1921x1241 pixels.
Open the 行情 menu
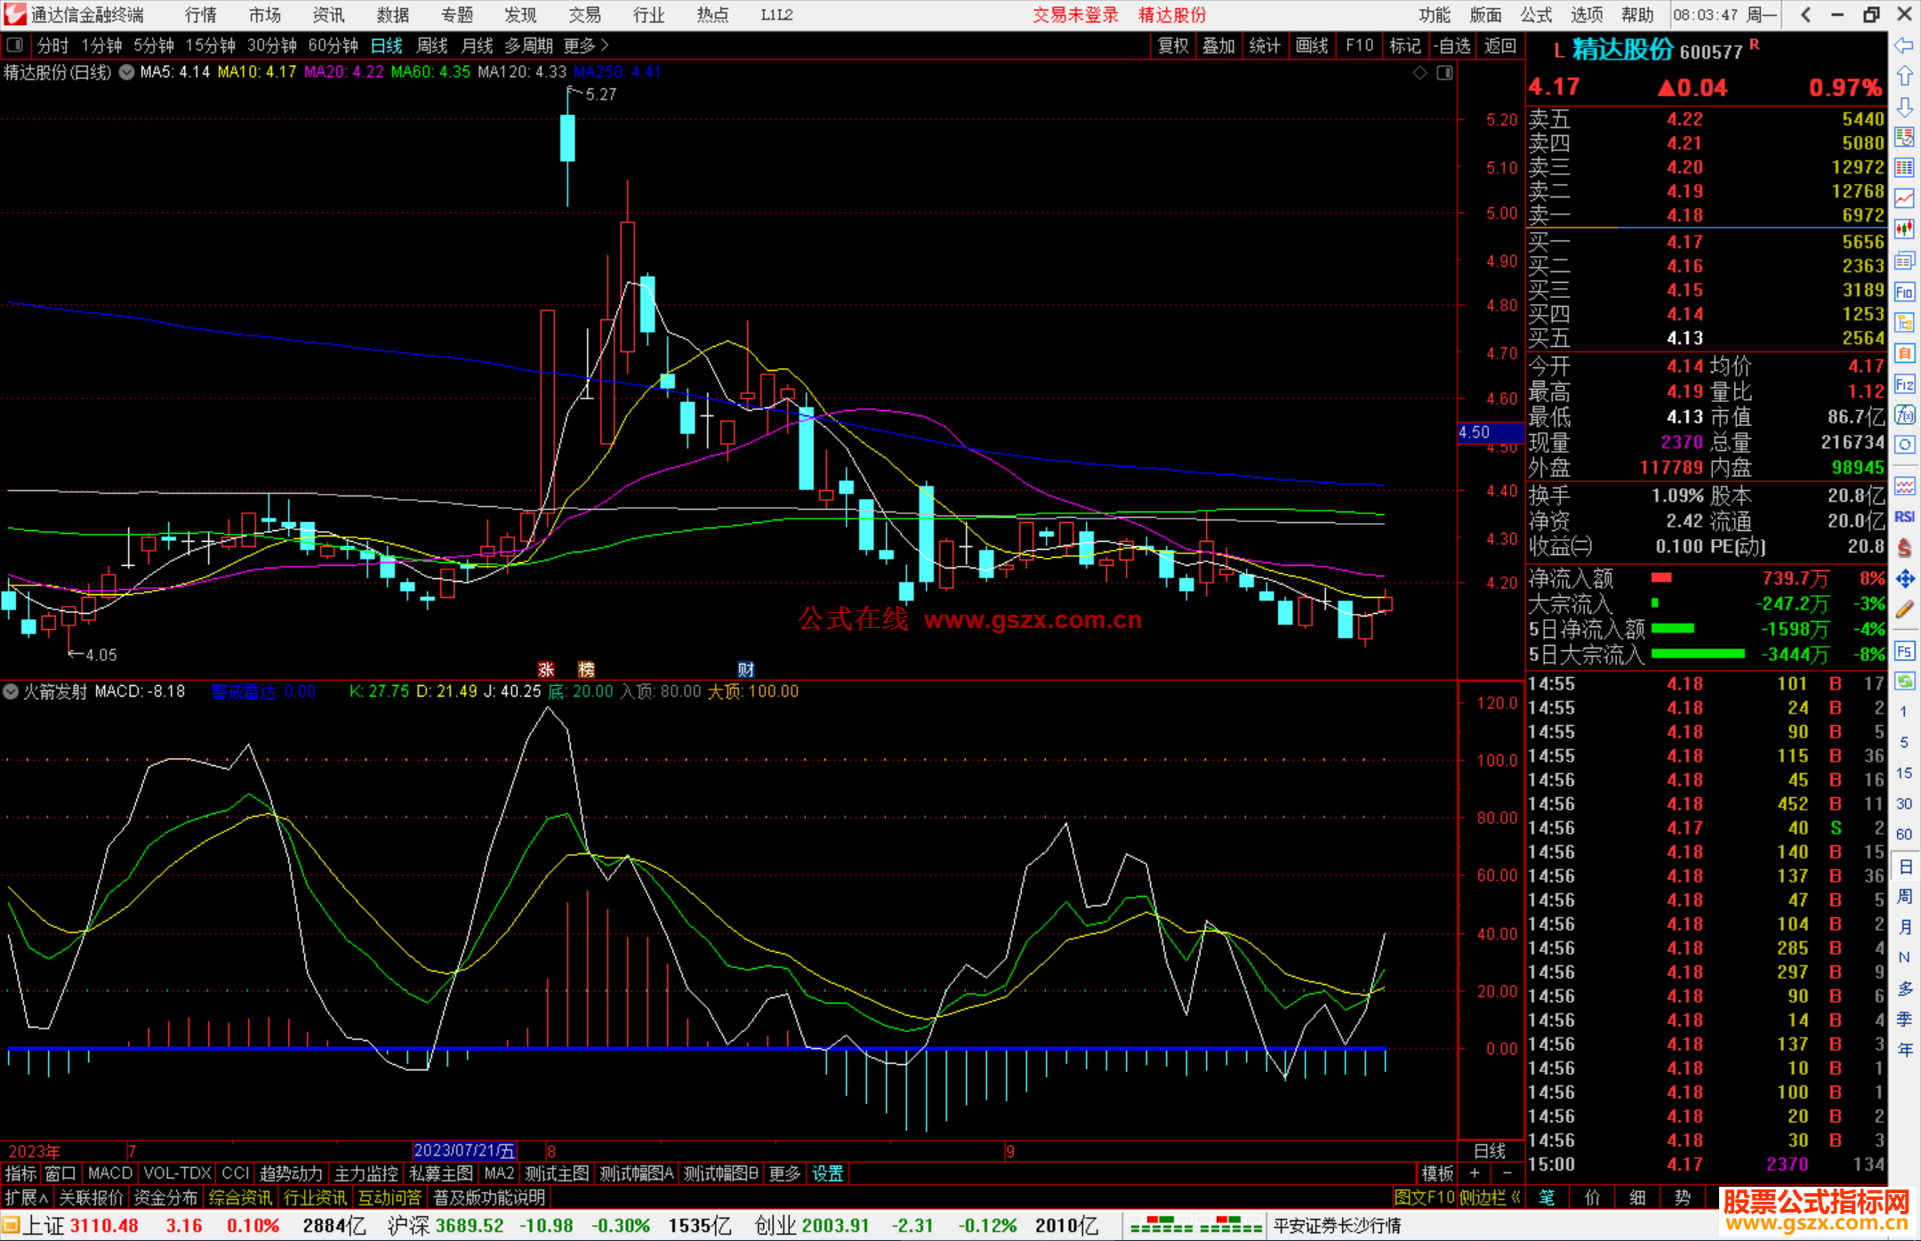point(201,15)
